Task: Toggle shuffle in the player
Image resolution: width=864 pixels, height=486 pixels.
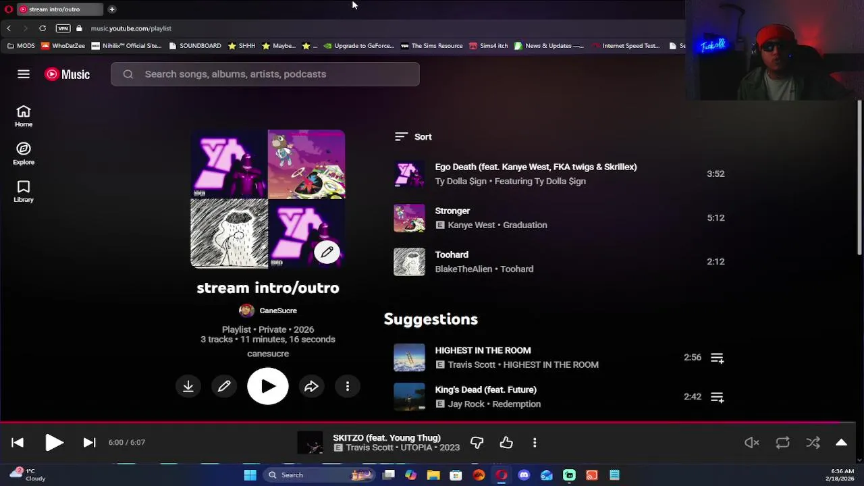Action: pyautogui.click(x=813, y=443)
